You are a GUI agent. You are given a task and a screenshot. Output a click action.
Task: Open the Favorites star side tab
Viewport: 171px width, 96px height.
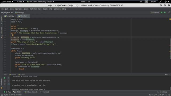coord(2,83)
